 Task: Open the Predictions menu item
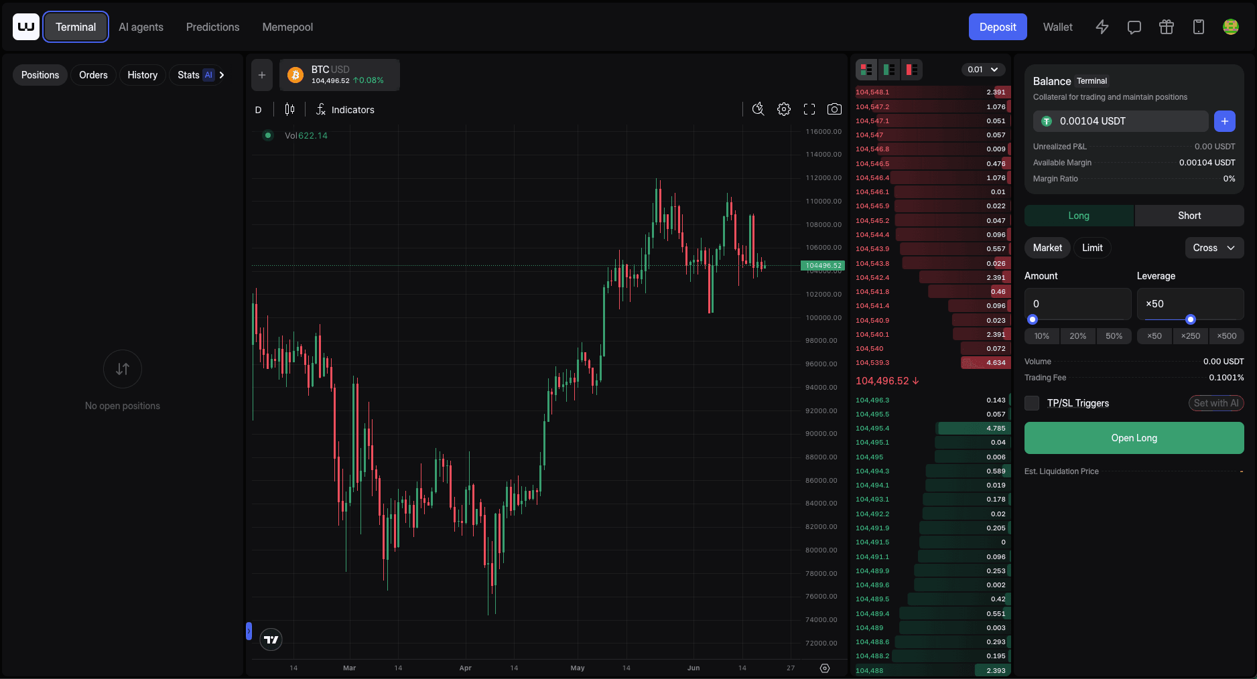point(212,27)
